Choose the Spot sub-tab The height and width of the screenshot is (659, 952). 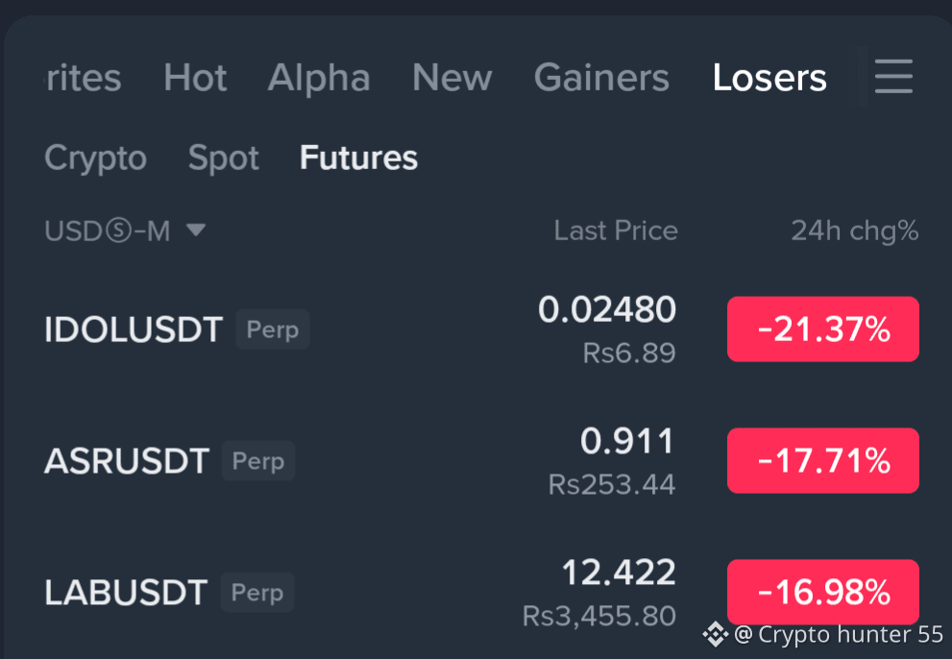point(224,158)
